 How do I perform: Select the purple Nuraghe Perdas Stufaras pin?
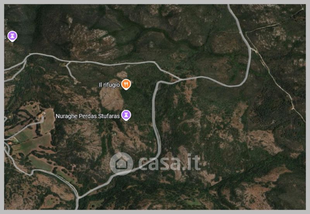126,115
